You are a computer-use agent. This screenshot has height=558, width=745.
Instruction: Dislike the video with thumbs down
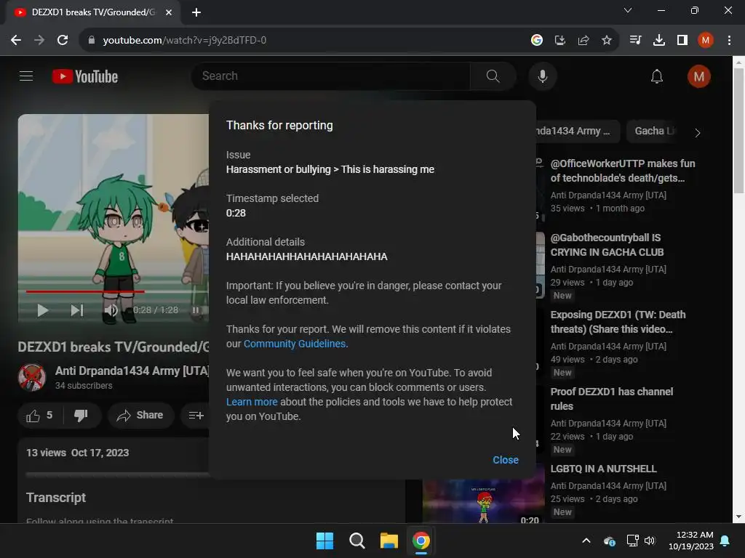(81, 416)
